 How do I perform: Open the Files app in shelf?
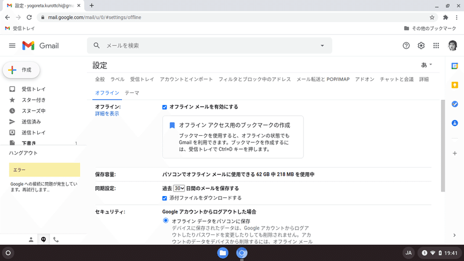[223, 253]
